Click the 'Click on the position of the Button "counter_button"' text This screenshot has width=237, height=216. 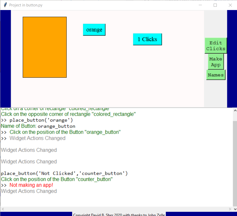click(x=57, y=179)
